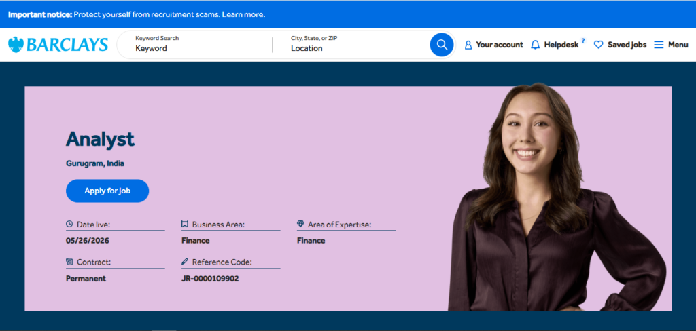The height and width of the screenshot is (331, 696).
Task: Click the person icon for Your account
Action: pyautogui.click(x=468, y=45)
